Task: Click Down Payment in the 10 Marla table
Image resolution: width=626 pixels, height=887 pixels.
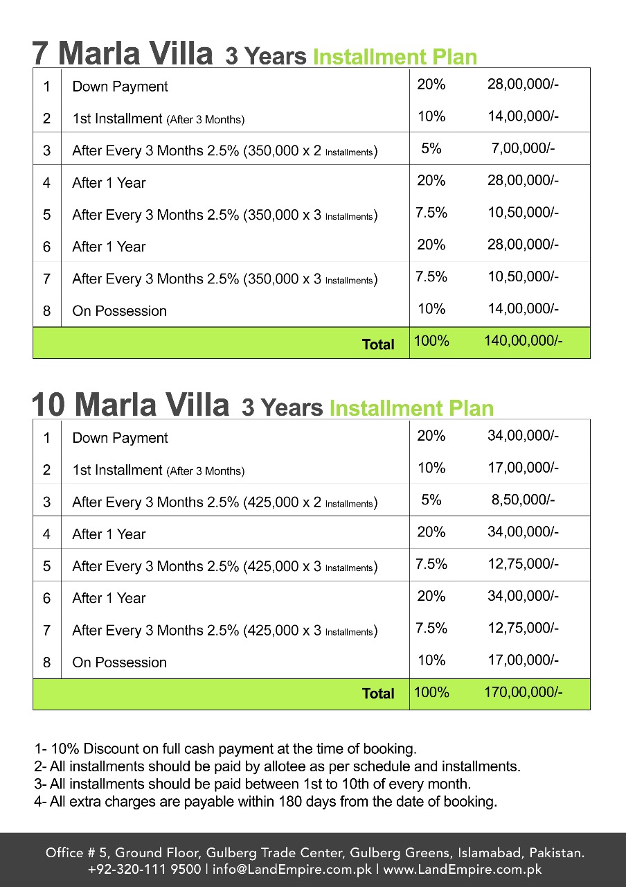Action: (120, 438)
